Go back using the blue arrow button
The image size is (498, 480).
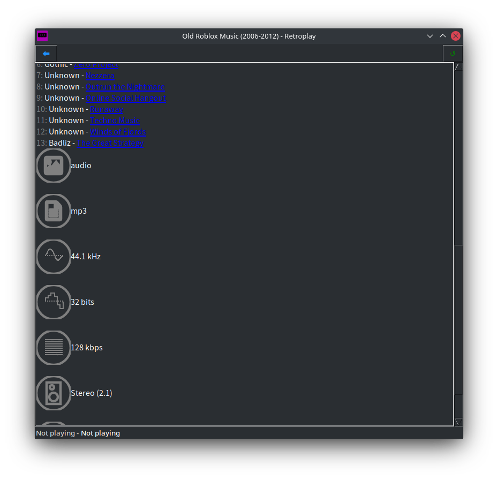pyautogui.click(x=46, y=54)
